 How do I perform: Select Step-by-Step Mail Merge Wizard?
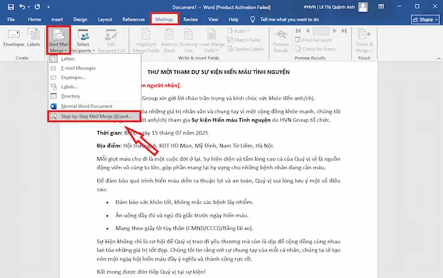click(96, 116)
